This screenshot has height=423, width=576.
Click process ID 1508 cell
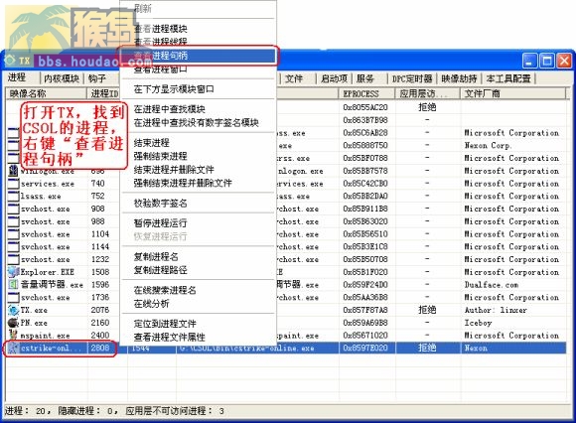(x=100, y=272)
